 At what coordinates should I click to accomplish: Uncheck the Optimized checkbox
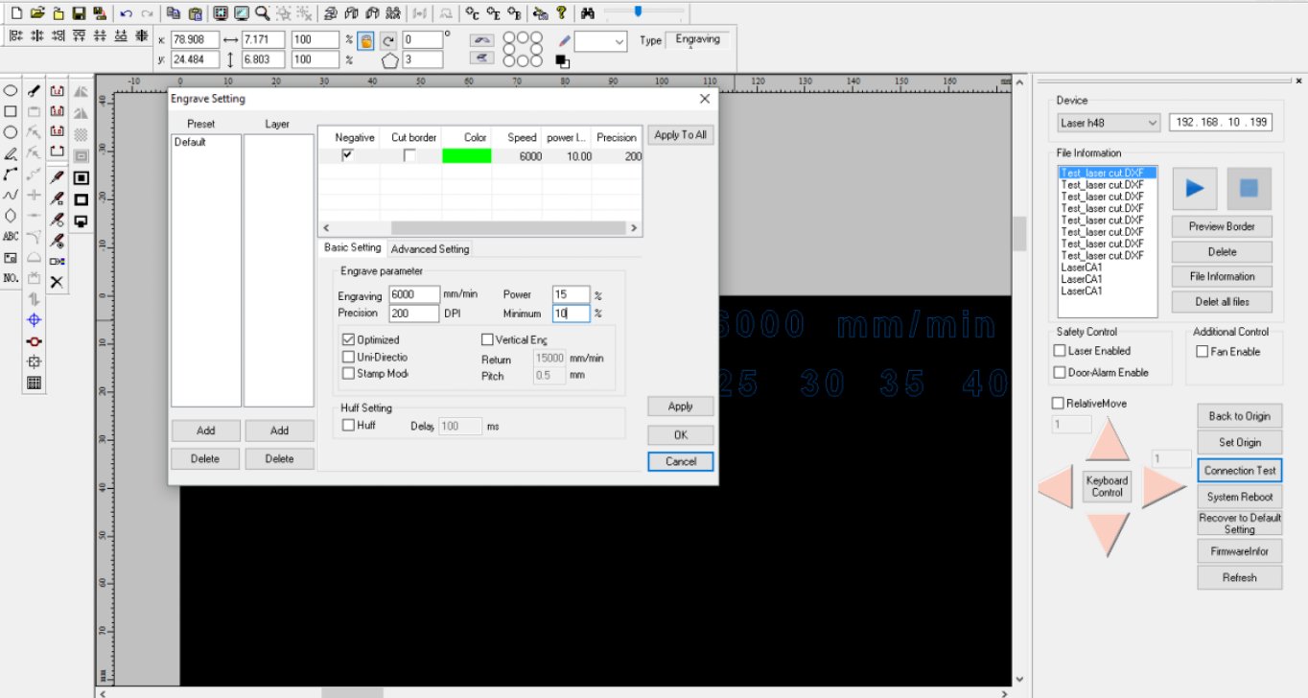pyautogui.click(x=348, y=339)
